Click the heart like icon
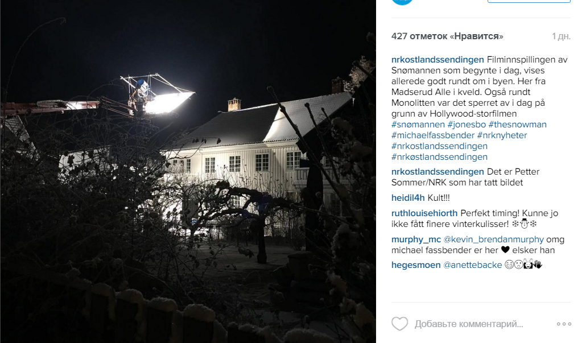Screen dimensions: 586x343 pos(399,324)
